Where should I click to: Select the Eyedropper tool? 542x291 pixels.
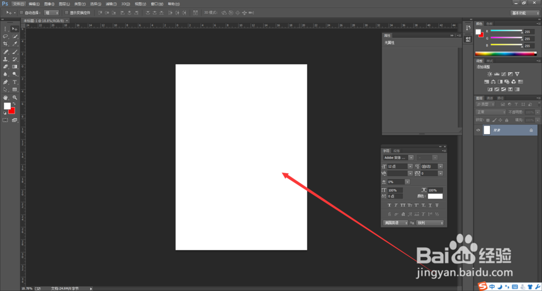[15, 44]
